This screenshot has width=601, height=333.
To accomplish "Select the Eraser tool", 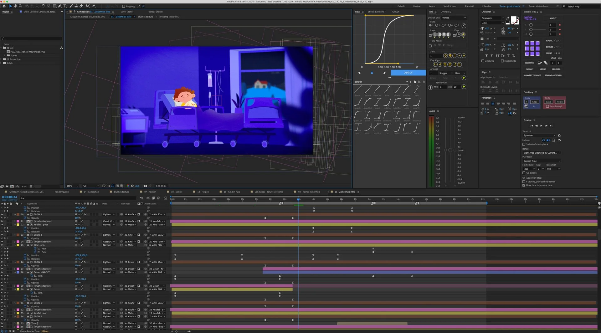I will click(81, 6).
